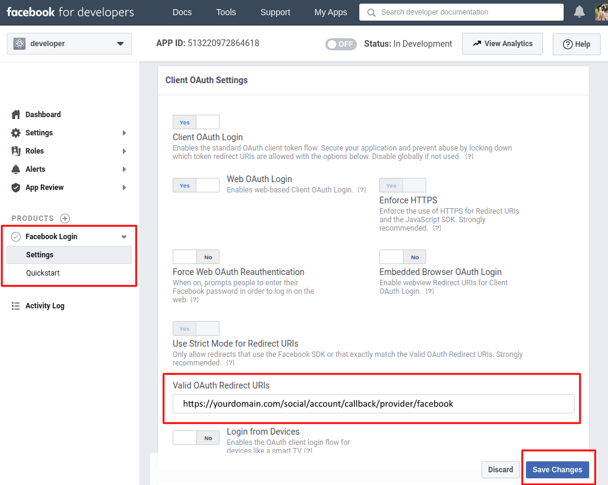
Task: Click the Activity Log list icon
Action: pos(16,306)
